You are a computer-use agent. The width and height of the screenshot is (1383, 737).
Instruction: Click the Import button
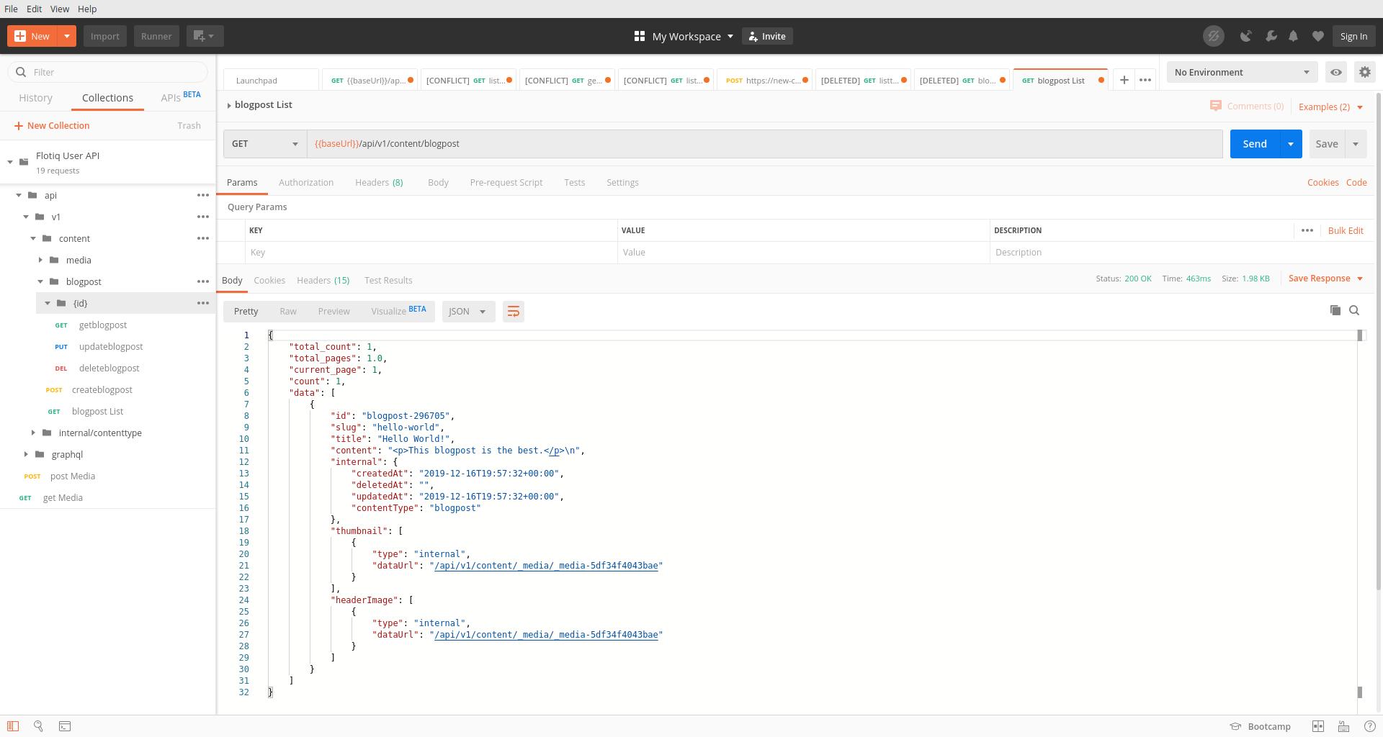click(105, 36)
